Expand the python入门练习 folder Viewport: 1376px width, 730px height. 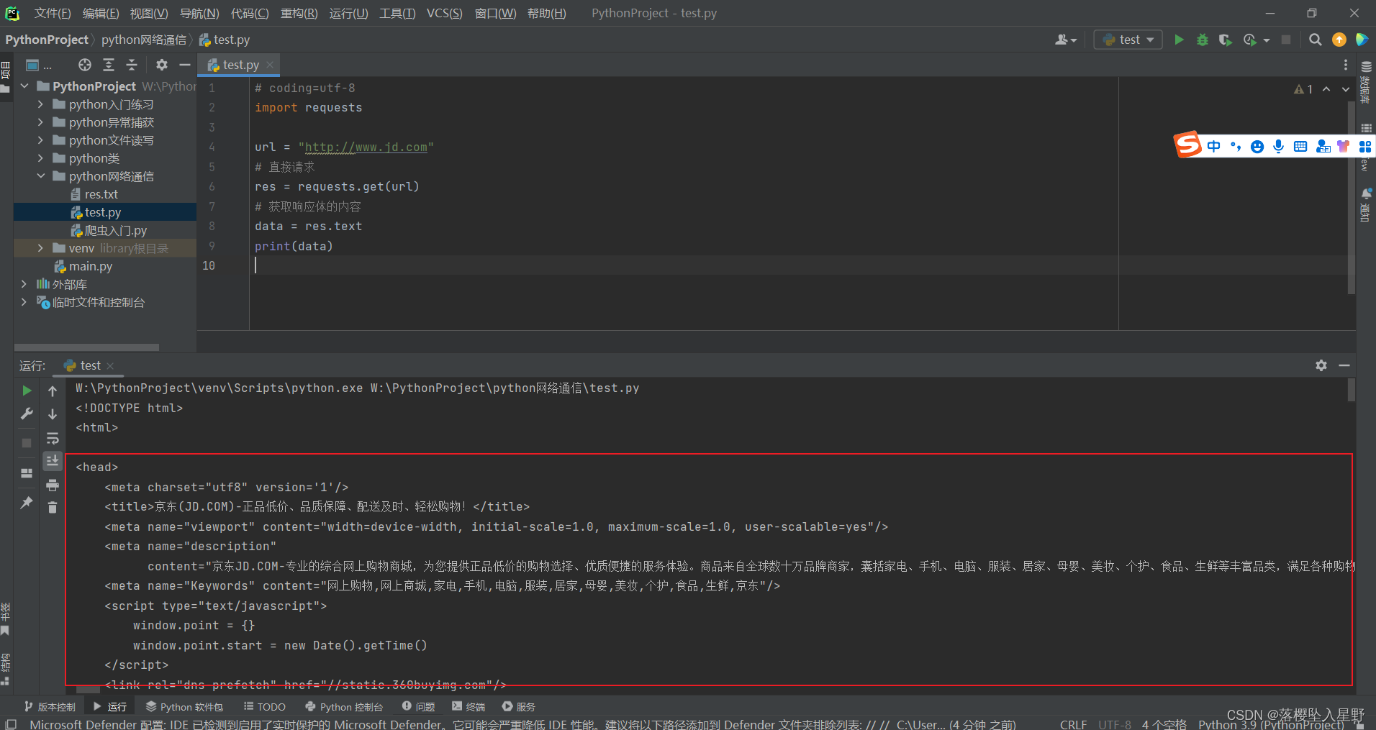click(x=40, y=104)
